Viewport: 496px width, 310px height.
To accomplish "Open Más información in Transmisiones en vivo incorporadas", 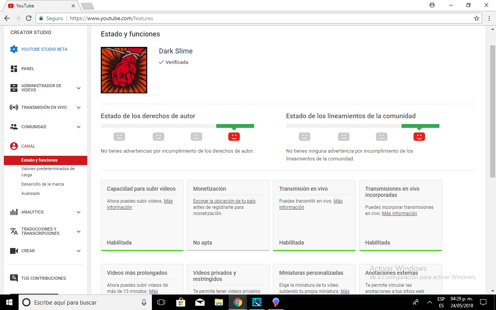I will (400, 214).
